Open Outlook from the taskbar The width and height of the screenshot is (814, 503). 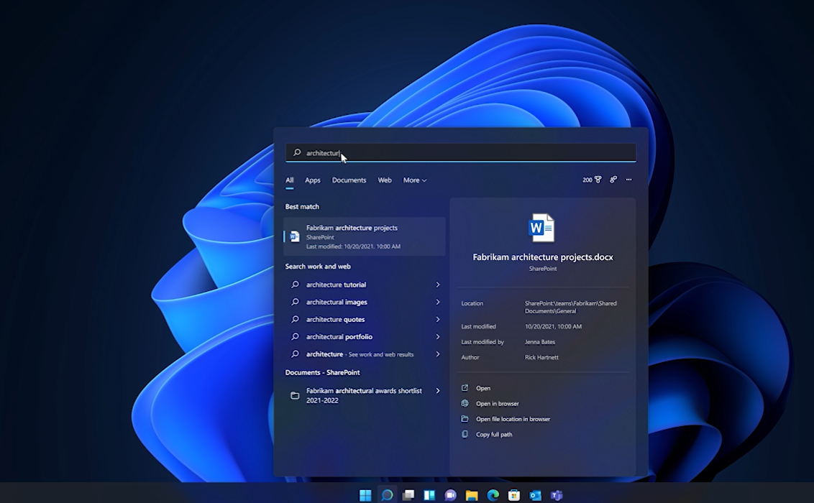point(535,495)
